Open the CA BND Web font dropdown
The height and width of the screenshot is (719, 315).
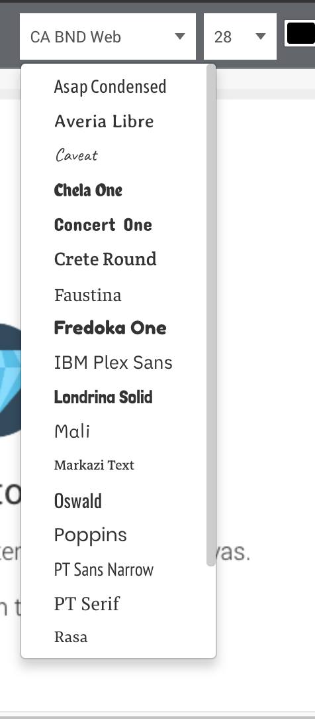tap(107, 36)
